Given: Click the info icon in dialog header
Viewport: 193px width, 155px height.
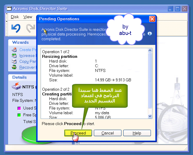Looking at the screenshot, I should click(150, 33).
